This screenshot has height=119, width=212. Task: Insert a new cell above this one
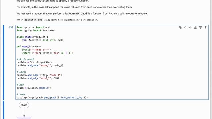pos(195,27)
